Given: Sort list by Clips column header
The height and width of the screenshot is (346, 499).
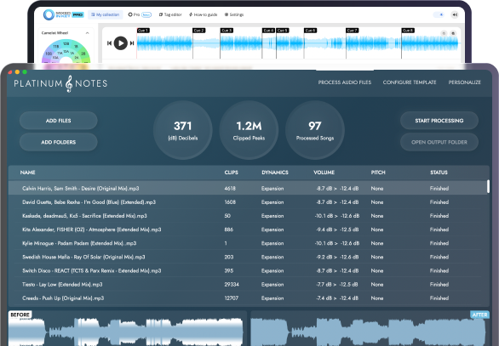Looking at the screenshot, I should (x=232, y=173).
